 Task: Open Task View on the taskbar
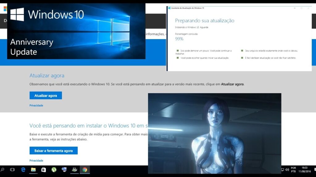pos(12,170)
